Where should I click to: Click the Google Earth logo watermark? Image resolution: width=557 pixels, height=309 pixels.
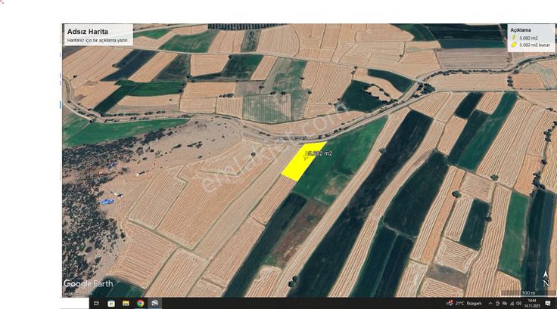click(x=89, y=283)
